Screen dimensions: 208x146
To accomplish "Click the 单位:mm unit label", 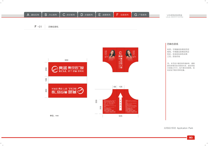I will coord(54,116).
